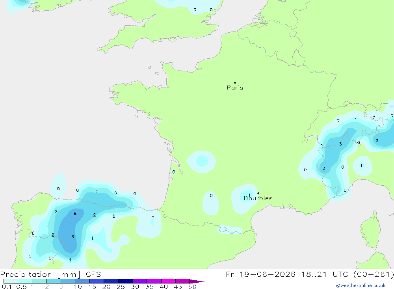Screen dimensions: 394x289
Task: Click the legend tick label 25
Action: 121,287
